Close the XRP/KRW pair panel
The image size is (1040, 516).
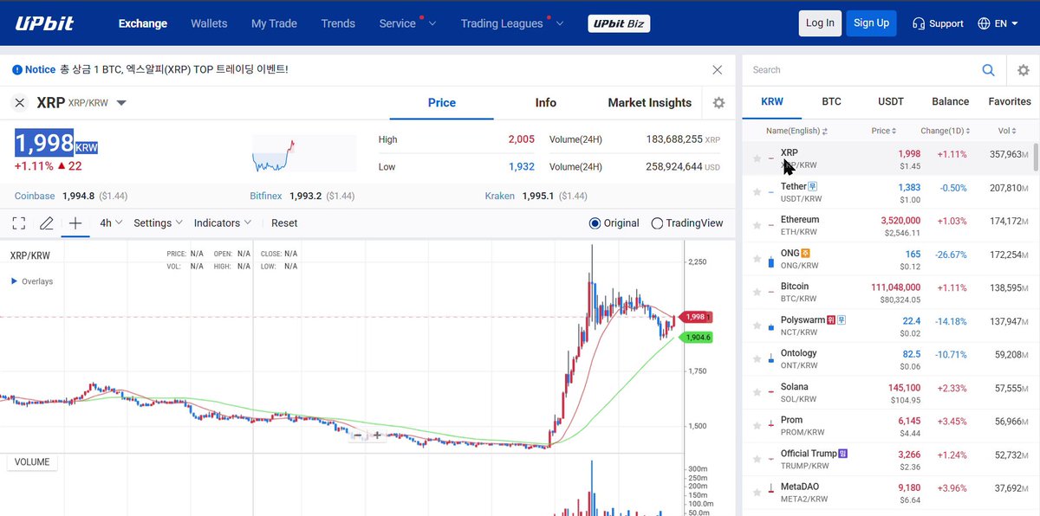(20, 103)
